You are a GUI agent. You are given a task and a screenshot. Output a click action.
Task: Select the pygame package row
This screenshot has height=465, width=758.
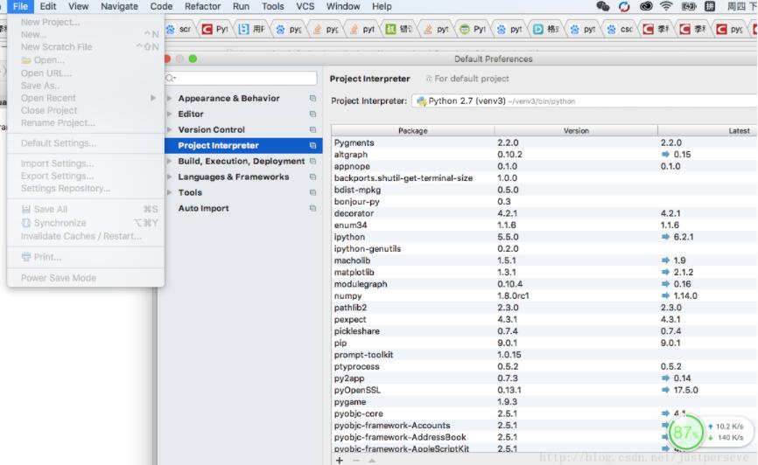[x=544, y=402]
